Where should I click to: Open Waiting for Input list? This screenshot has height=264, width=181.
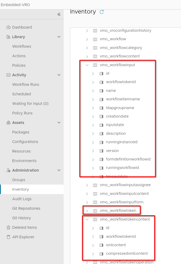[x=30, y=104]
